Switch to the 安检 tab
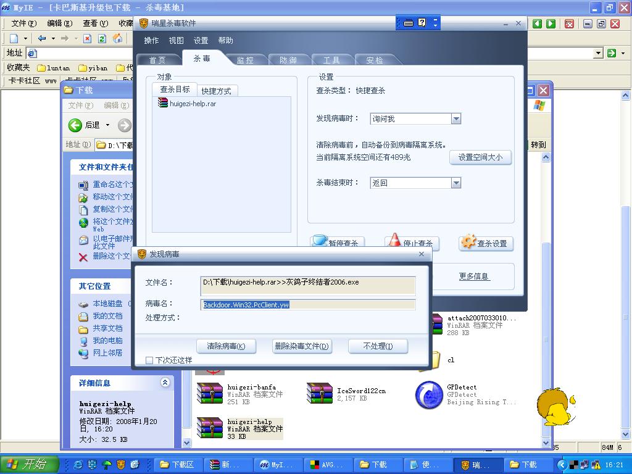The image size is (632, 474). pos(375,60)
